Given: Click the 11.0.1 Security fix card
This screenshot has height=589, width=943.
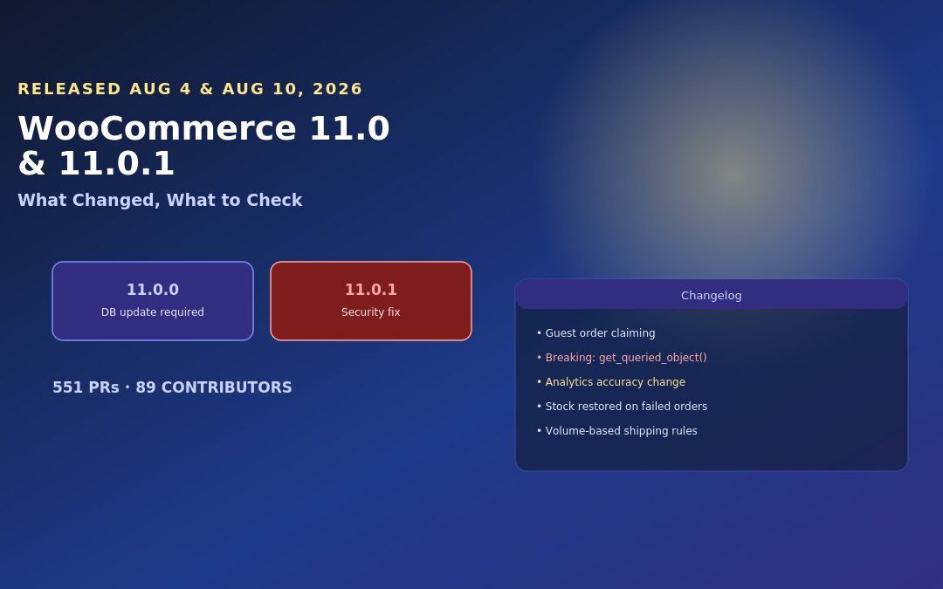Looking at the screenshot, I should tap(371, 301).
